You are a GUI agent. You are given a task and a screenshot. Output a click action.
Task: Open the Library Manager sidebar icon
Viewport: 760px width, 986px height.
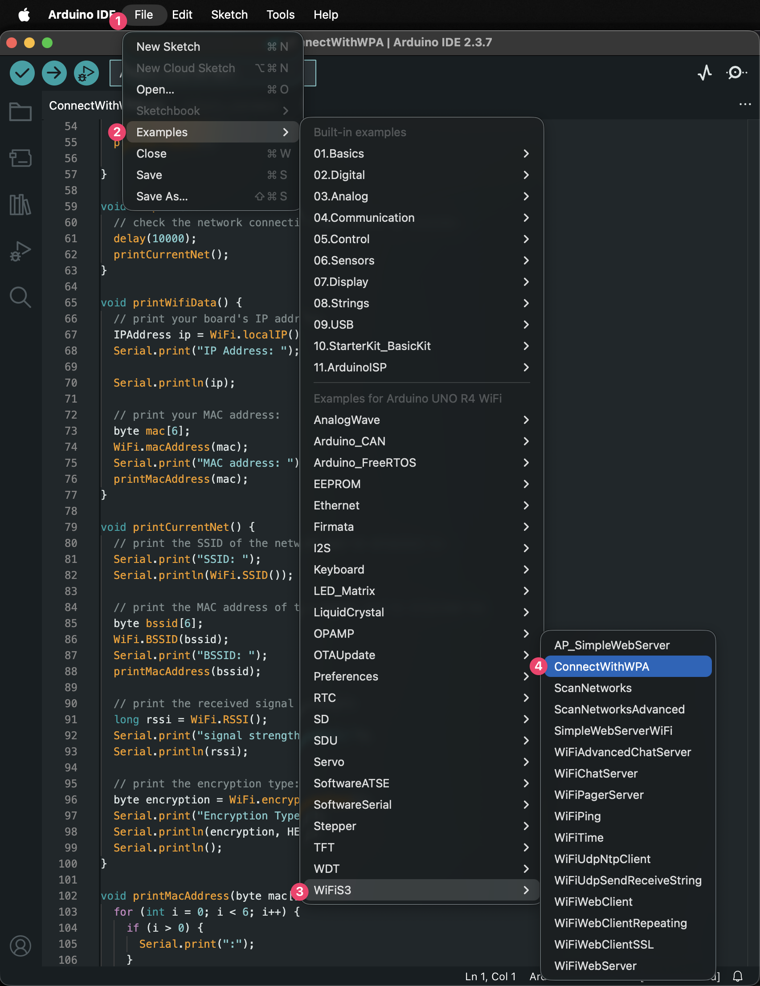(20, 204)
